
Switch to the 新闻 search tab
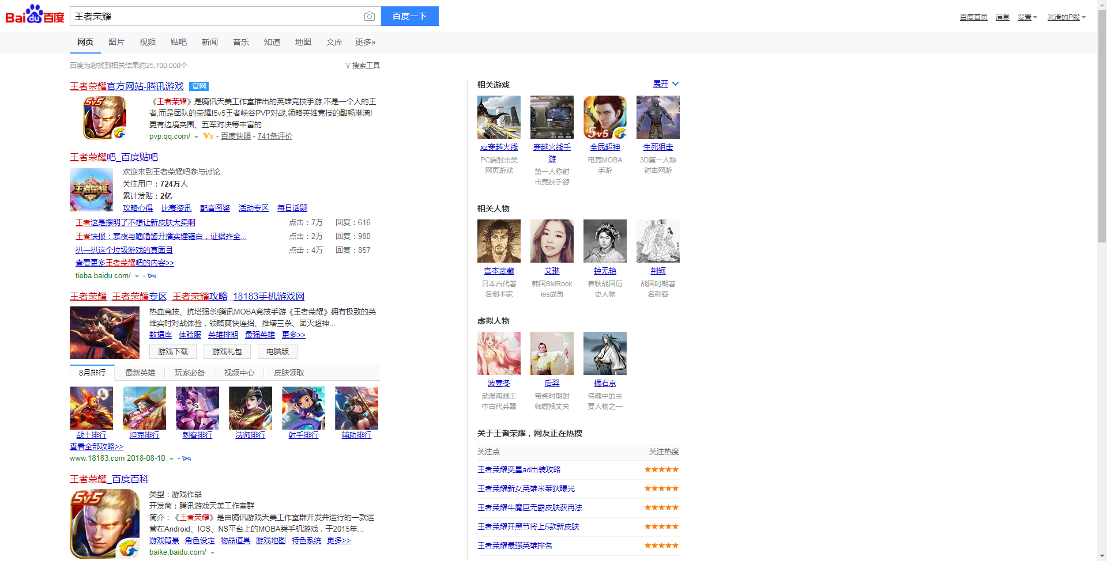point(210,42)
